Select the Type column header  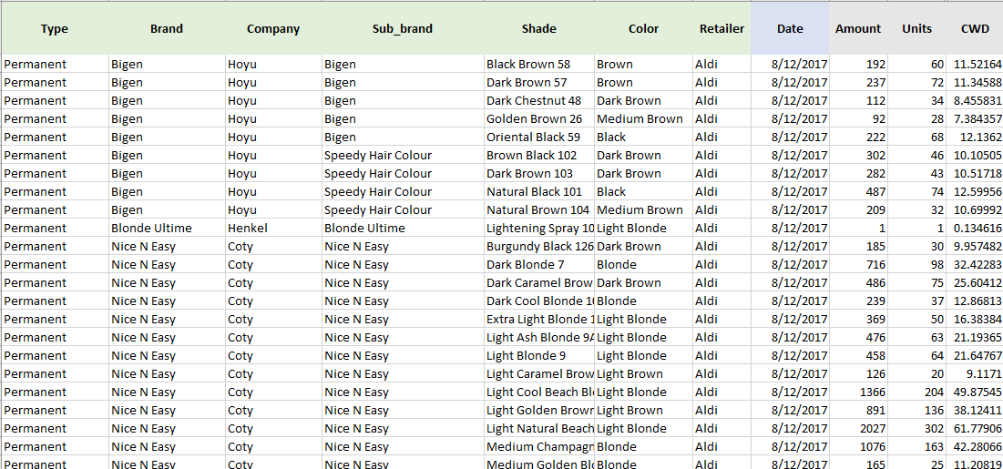[x=55, y=28]
